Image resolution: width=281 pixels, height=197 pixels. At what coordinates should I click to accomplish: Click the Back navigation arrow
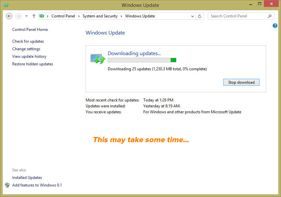[x=9, y=16]
